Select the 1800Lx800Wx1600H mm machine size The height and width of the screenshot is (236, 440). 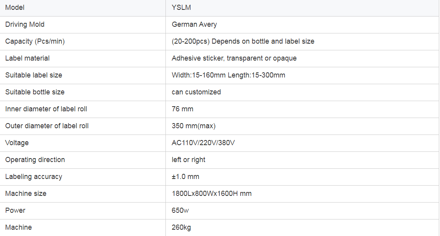point(212,194)
